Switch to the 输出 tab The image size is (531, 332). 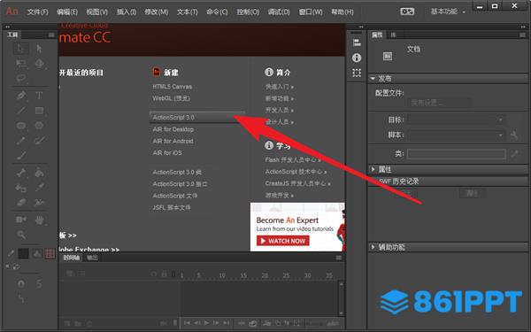[92, 258]
